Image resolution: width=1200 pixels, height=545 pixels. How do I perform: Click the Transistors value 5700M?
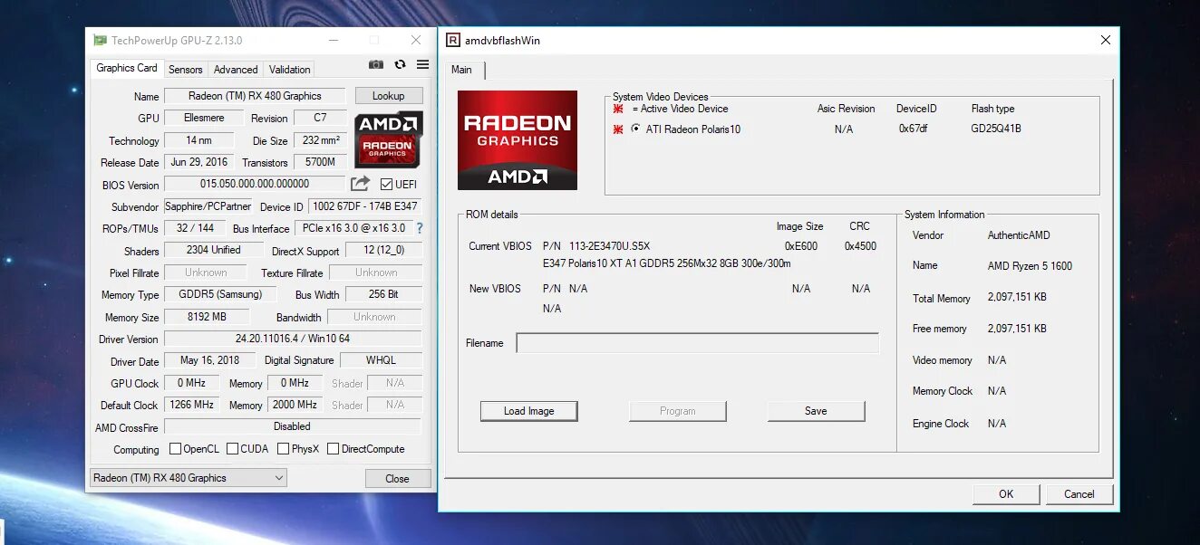[319, 162]
